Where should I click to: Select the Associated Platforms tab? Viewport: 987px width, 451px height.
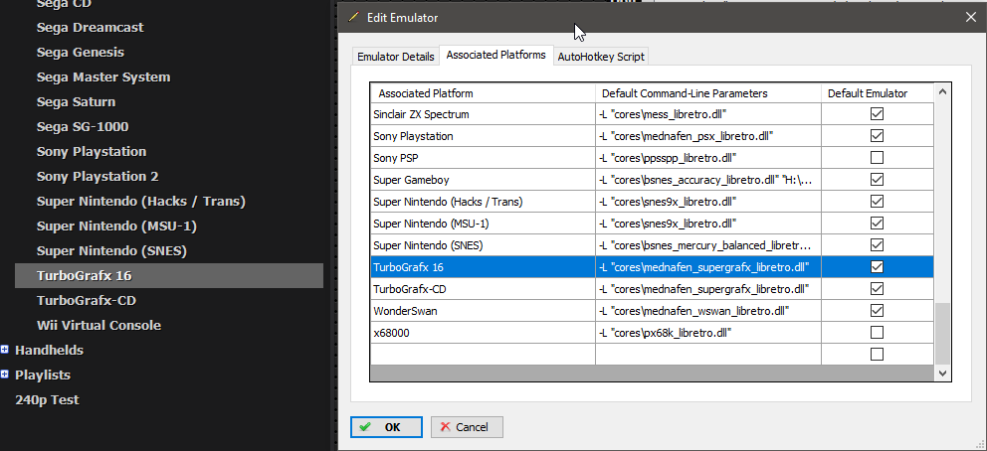[x=496, y=55]
